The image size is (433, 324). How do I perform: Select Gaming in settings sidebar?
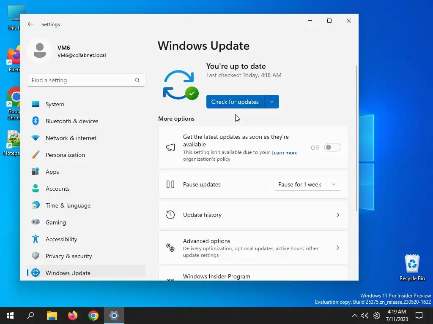[x=86, y=222]
